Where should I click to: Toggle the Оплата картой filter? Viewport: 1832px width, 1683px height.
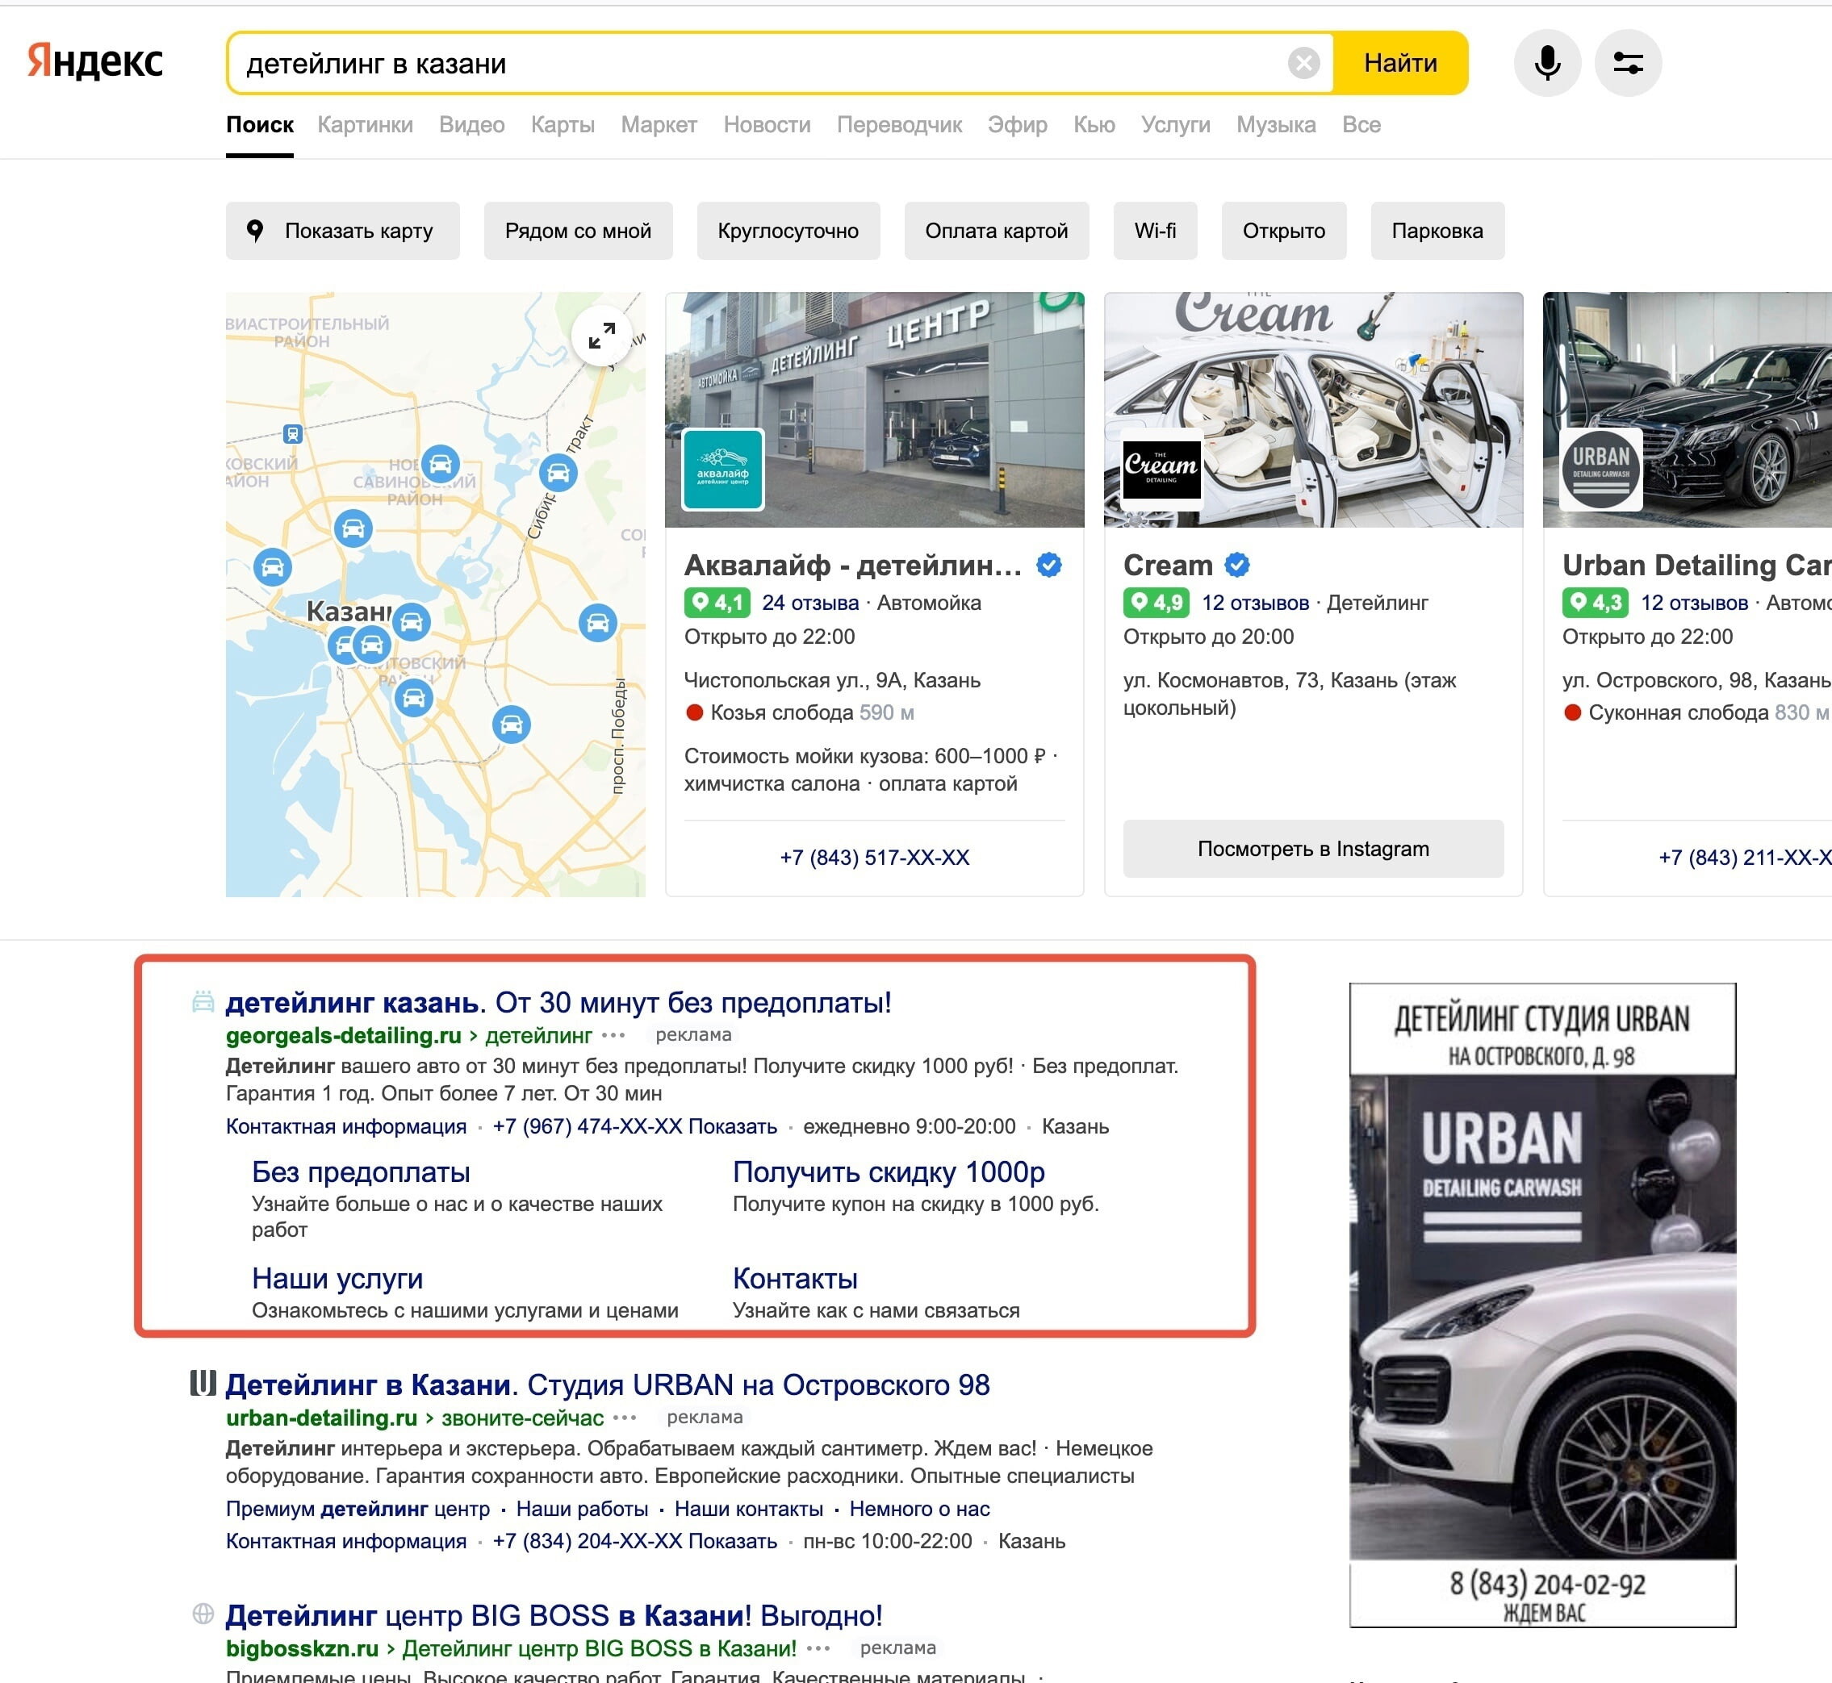click(996, 231)
